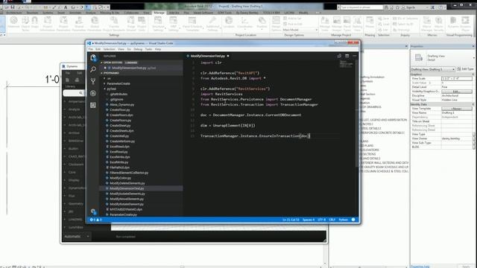Click the Edit Type button in Properties
Viewport: 477px width, 268px height.
pos(466,69)
